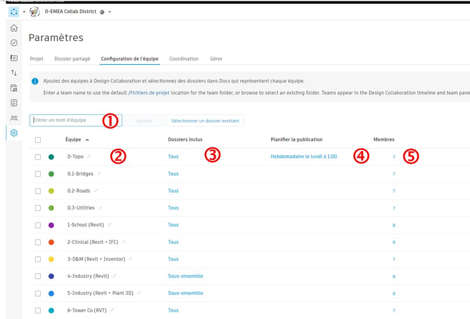Switch to the Dossier partagé tab
This screenshot has width=470, height=319.
(72, 59)
